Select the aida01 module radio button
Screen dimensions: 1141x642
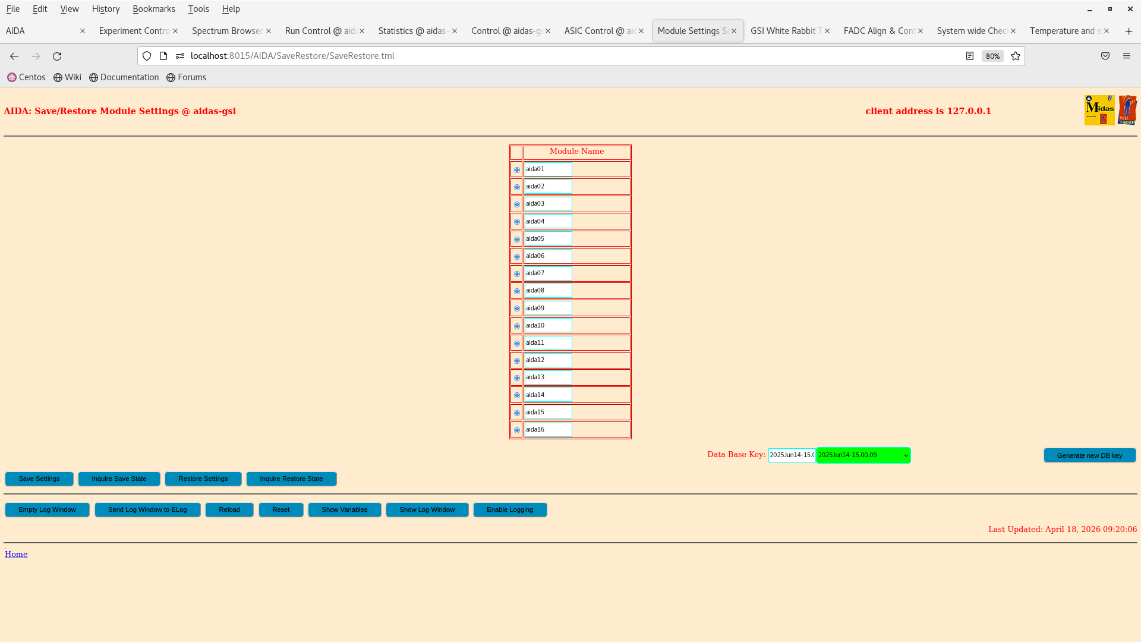(516, 169)
